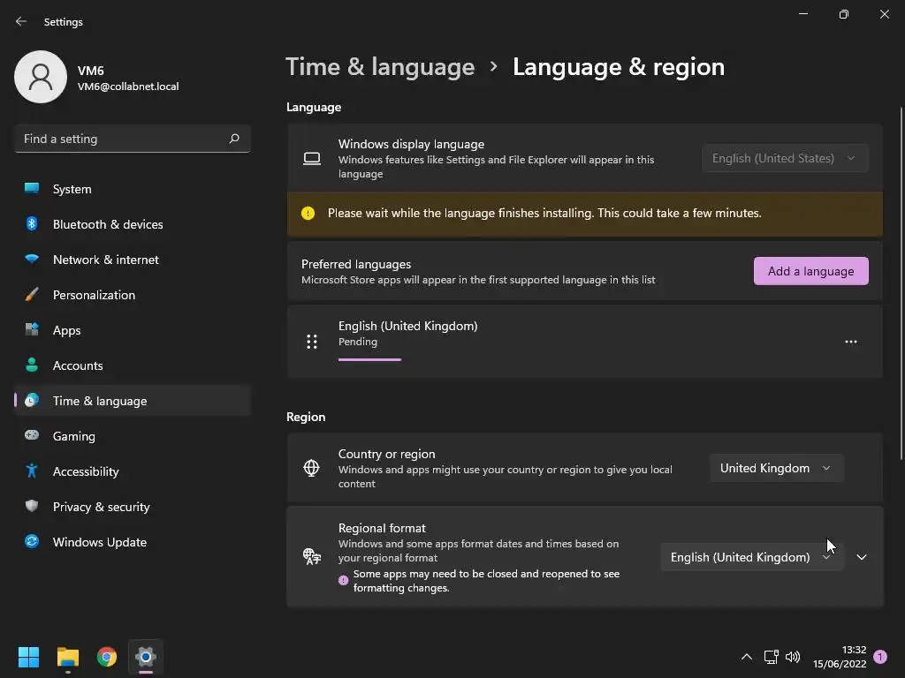Open File Explorer from the taskbar
The image size is (905, 678).
(x=67, y=657)
